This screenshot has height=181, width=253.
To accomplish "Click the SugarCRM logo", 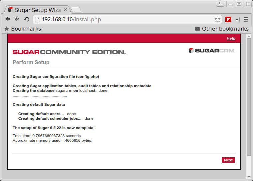I will coord(212,51).
